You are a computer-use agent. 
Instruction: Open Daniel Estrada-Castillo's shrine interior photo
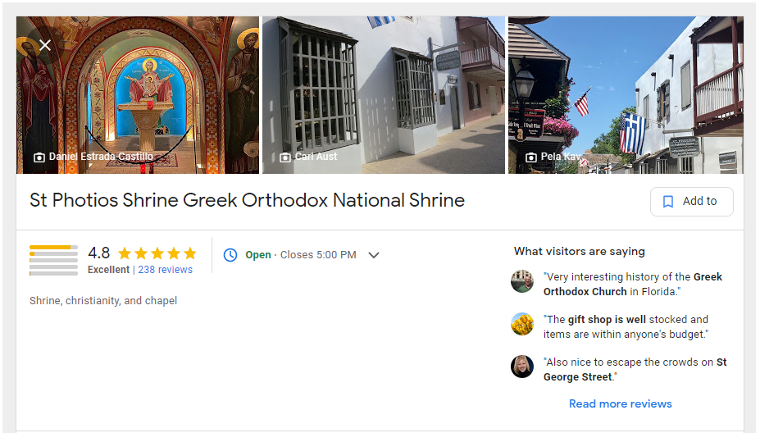(x=138, y=95)
